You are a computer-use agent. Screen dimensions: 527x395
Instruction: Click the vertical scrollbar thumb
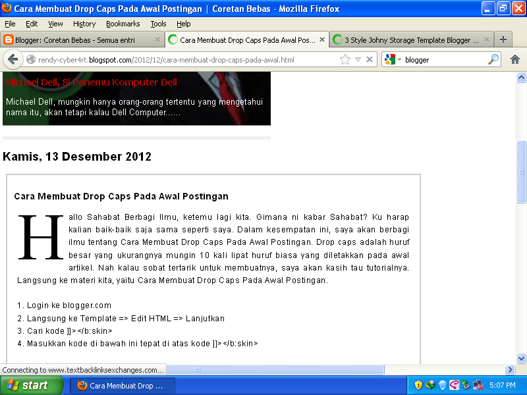[521, 172]
